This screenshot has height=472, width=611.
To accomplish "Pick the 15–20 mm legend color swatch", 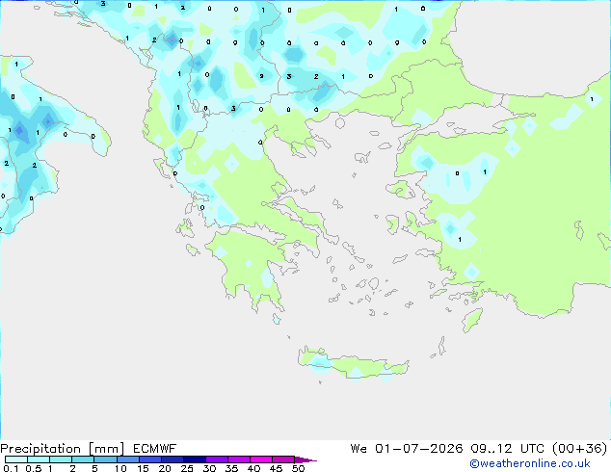I will [150, 459].
